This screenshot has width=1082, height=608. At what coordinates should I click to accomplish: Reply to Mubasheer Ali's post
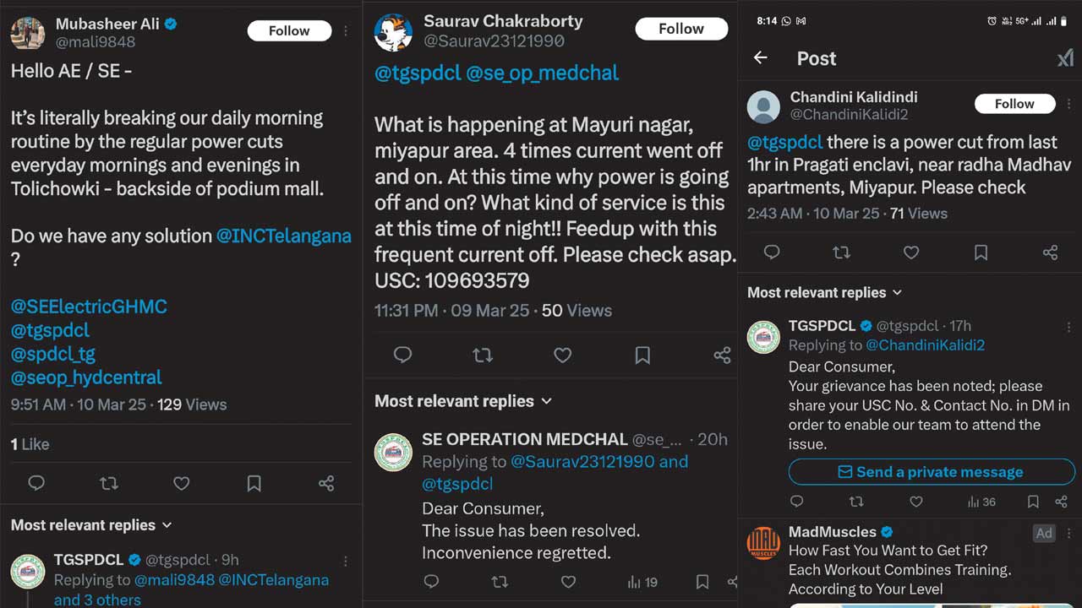click(x=36, y=483)
